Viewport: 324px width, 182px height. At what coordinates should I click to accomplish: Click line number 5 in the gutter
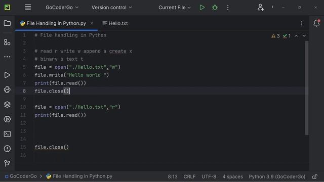point(24,67)
